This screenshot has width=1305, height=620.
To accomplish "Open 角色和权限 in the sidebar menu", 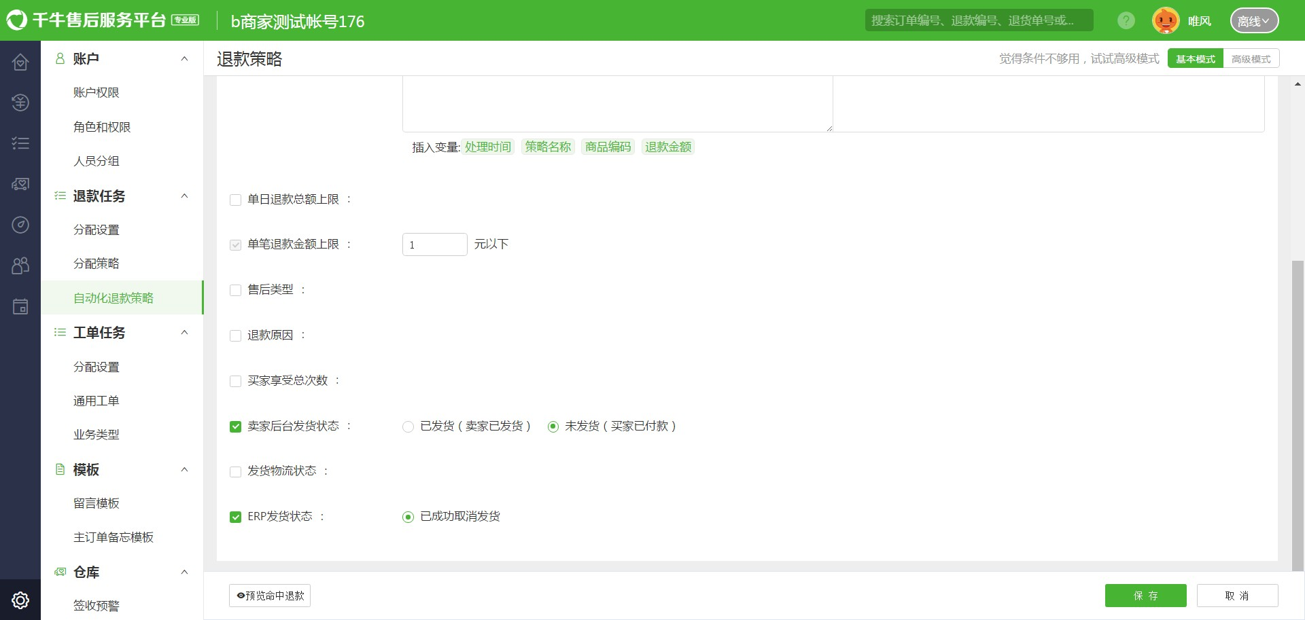I will point(102,127).
